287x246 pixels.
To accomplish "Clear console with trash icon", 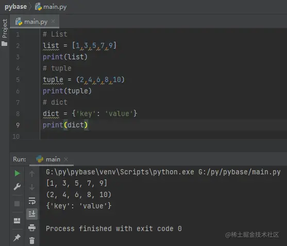I will click(32, 240).
